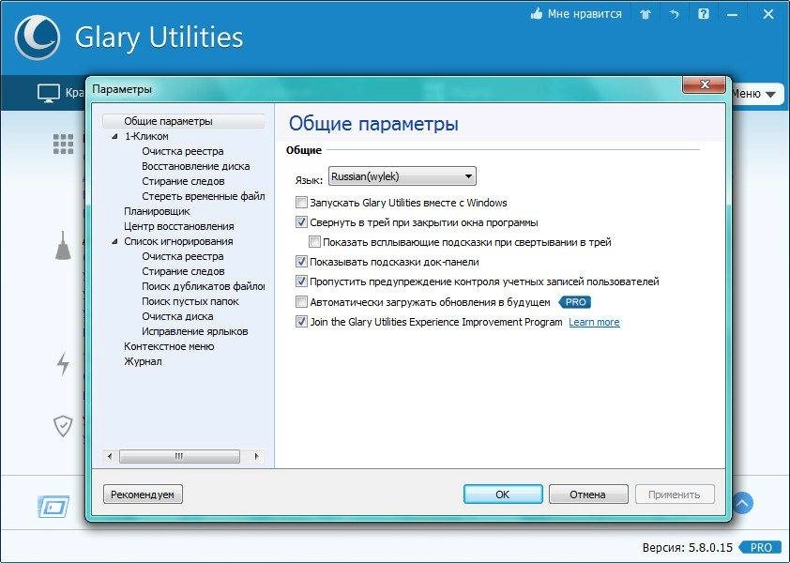790x563 pixels.
Task: Collapse the 'Список игнорирования' tree node
Action: click(114, 241)
